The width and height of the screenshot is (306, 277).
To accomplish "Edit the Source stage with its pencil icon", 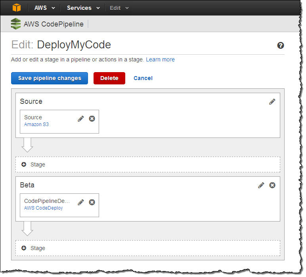I will coord(272,101).
